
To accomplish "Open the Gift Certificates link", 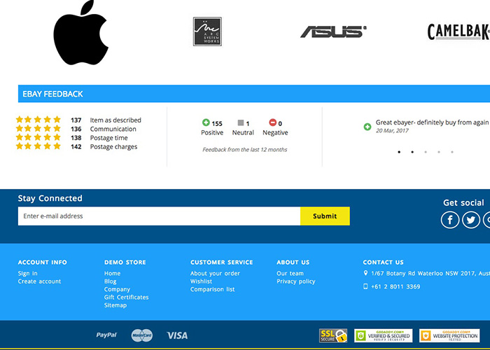I will (126, 297).
